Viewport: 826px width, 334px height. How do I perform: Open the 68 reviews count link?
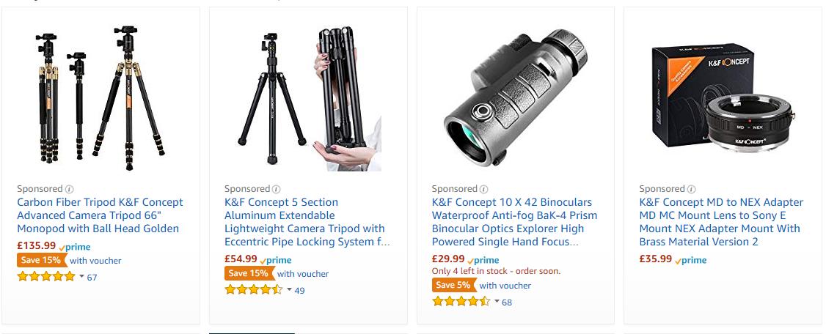coord(507,303)
